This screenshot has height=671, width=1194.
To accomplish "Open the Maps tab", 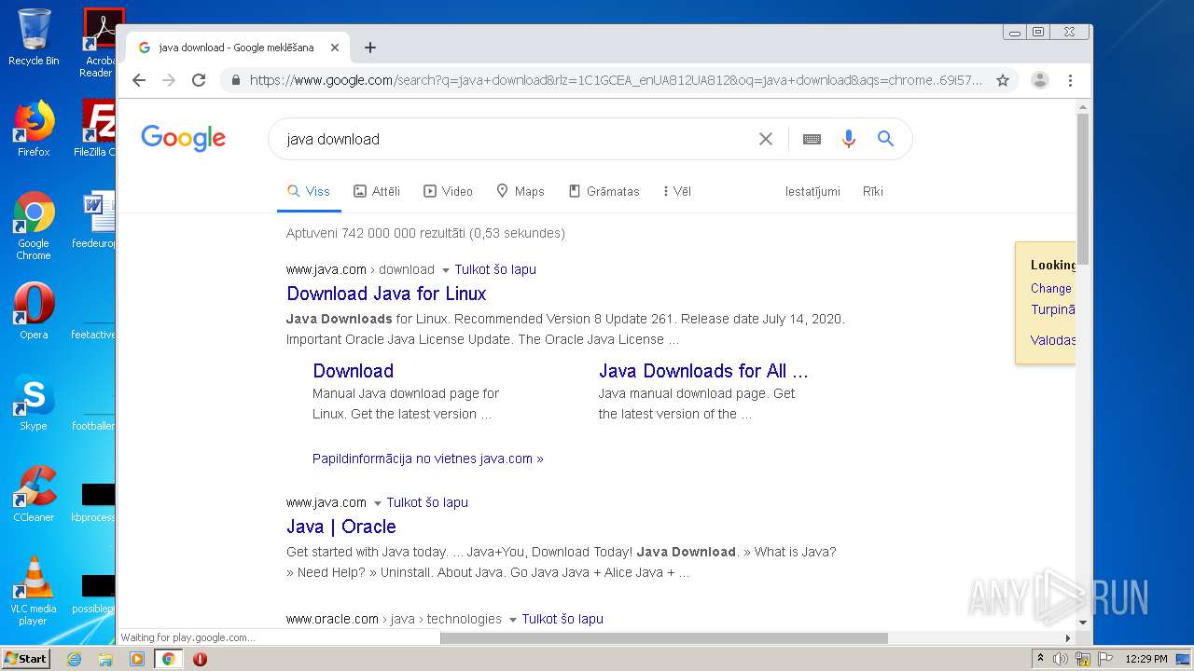I will click(x=521, y=191).
